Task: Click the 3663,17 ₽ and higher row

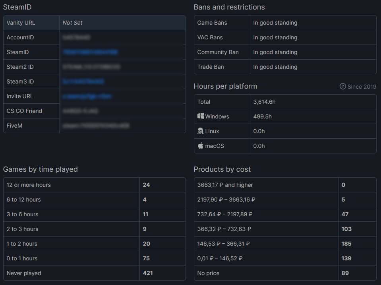Action: point(285,185)
